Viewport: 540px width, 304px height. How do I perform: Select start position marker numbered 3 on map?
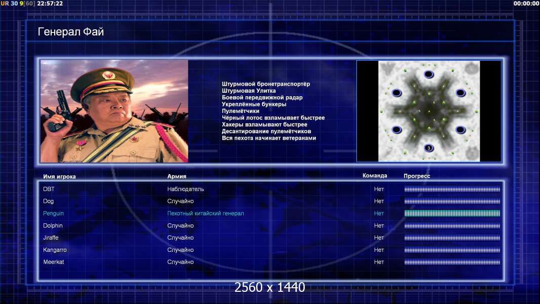pos(429,148)
